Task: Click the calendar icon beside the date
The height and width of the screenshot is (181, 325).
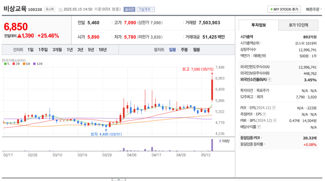Action: [60, 10]
